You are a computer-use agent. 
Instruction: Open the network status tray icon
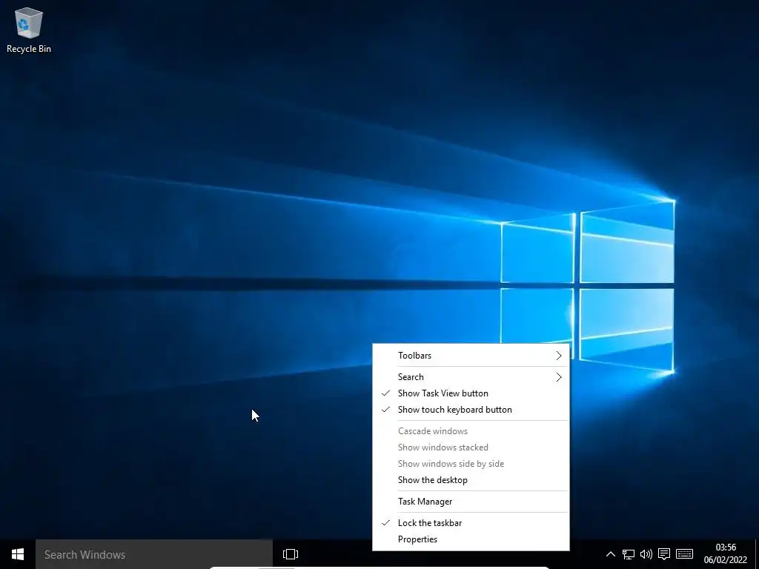pos(629,554)
